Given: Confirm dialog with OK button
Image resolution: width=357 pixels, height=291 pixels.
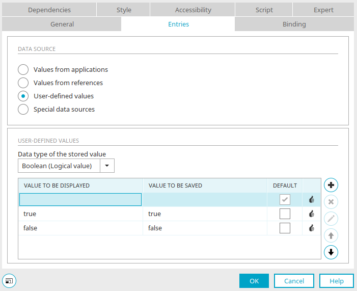Looking at the screenshot, I should tap(254, 281).
